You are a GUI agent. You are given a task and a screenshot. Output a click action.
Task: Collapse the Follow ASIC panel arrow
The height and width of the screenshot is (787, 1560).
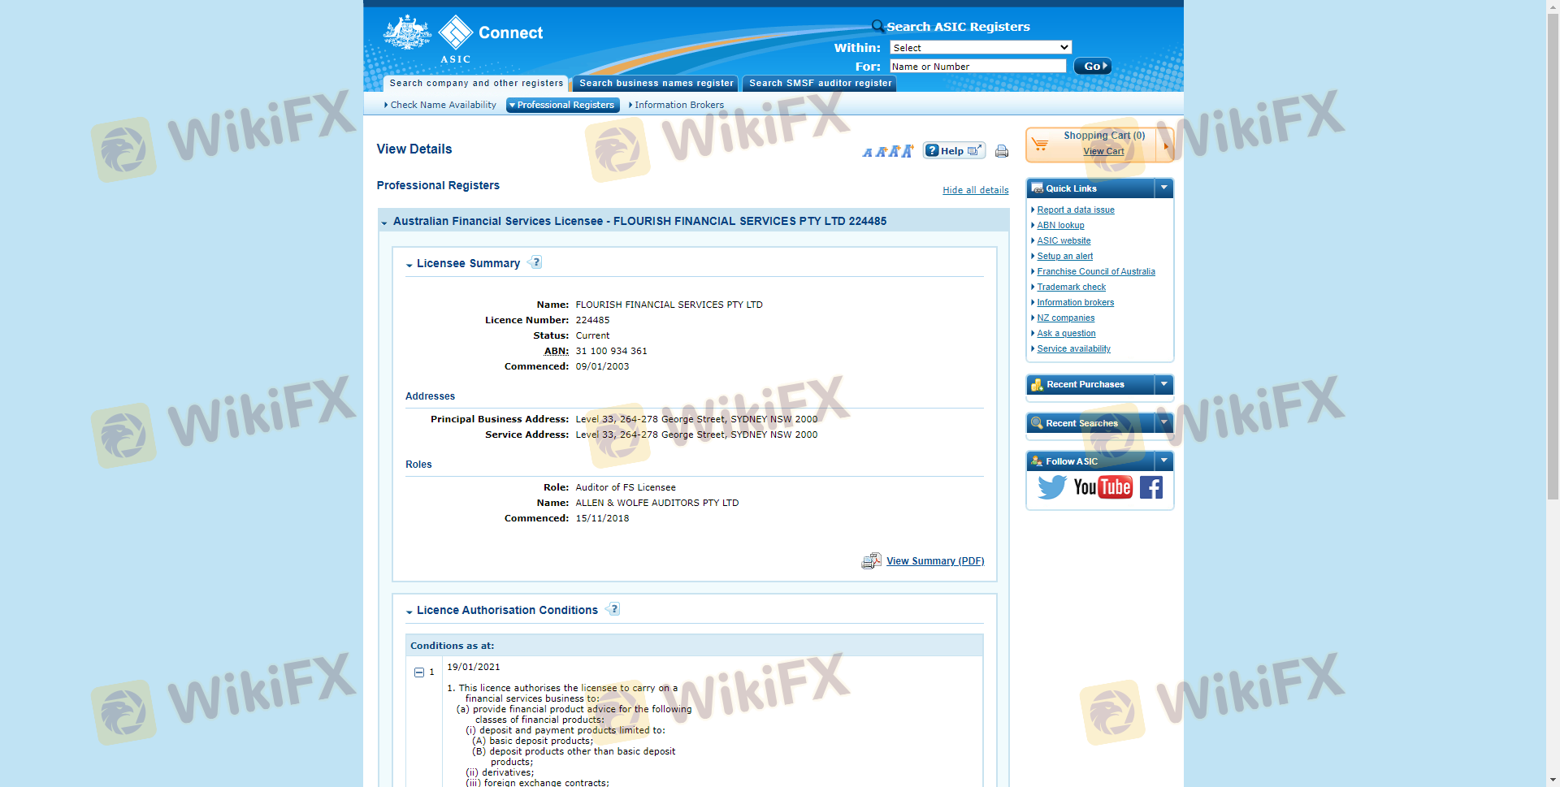tap(1164, 461)
